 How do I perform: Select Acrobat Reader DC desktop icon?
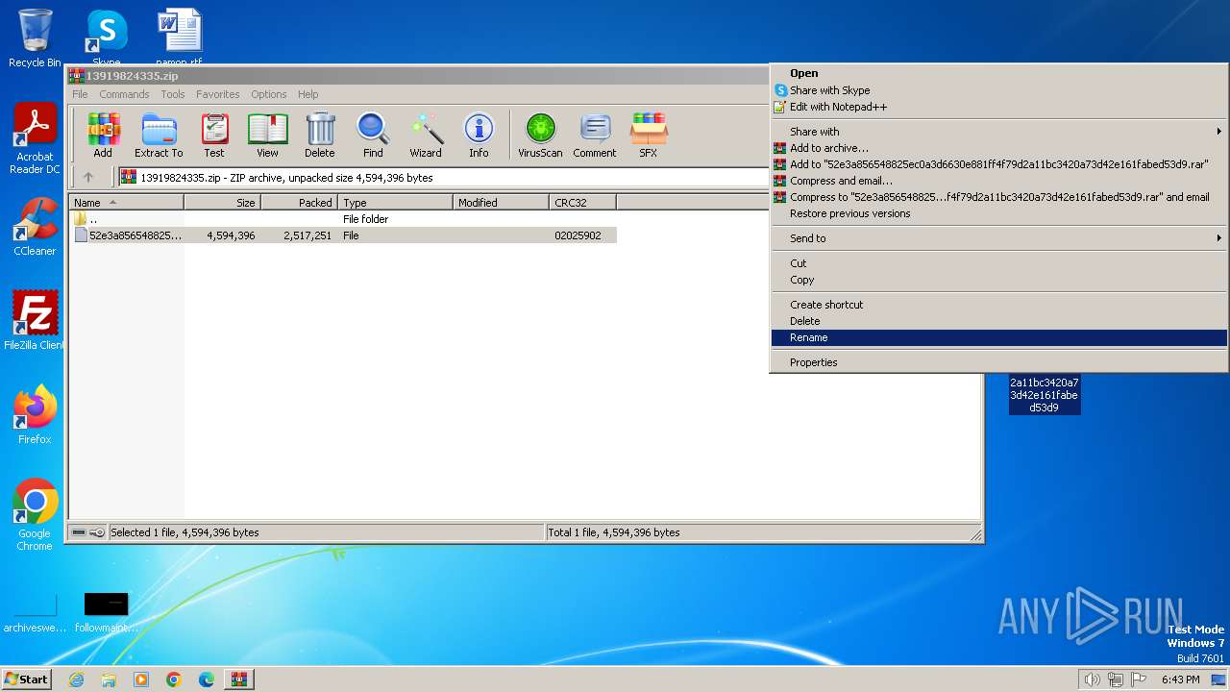click(x=35, y=139)
